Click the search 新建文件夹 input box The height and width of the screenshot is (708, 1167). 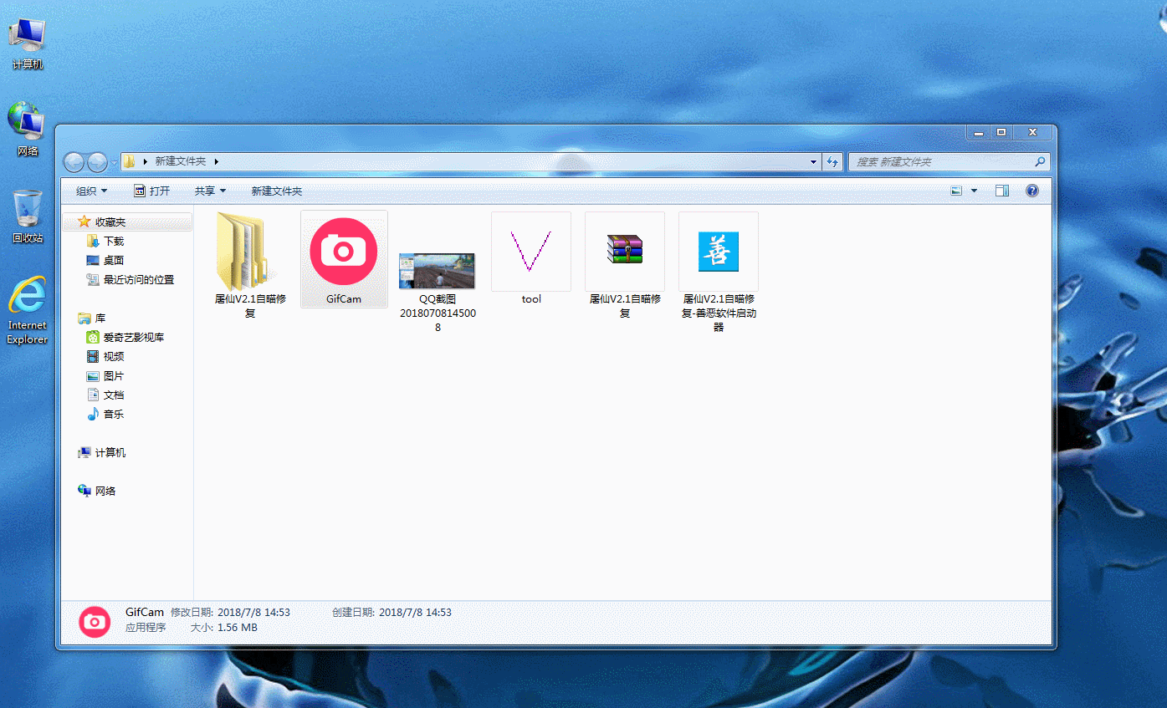click(x=941, y=161)
